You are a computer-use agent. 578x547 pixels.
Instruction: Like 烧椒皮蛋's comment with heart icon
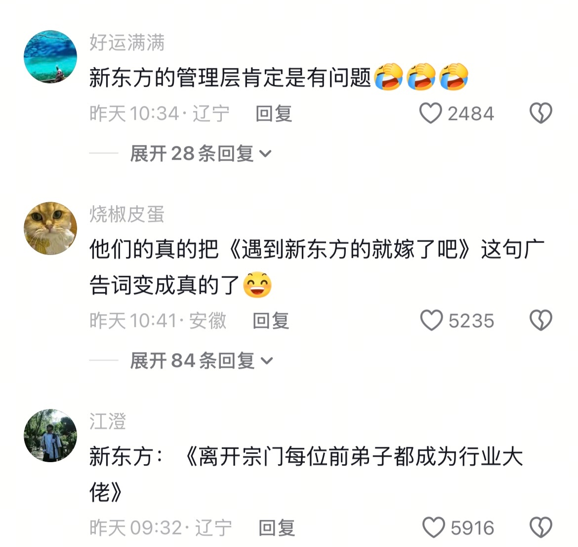click(x=431, y=320)
